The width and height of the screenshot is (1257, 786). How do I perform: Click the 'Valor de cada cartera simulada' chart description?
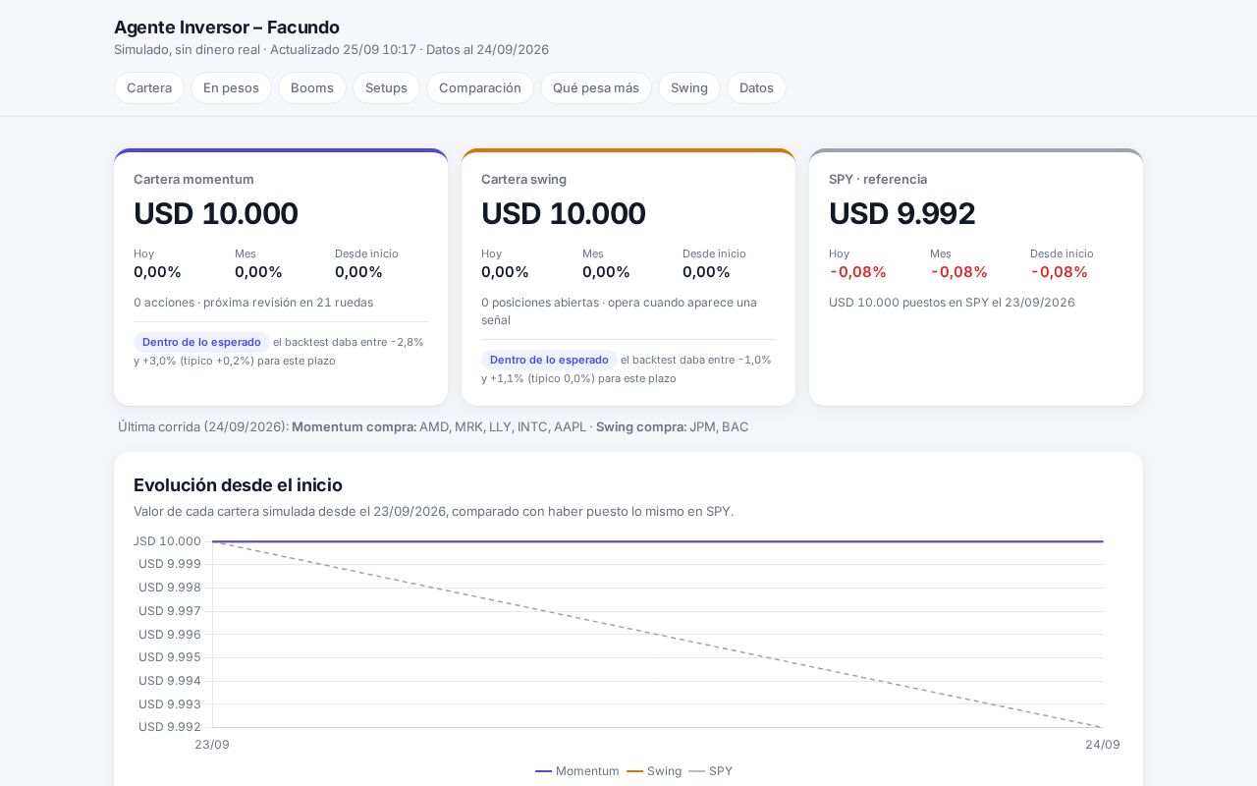pos(433,512)
